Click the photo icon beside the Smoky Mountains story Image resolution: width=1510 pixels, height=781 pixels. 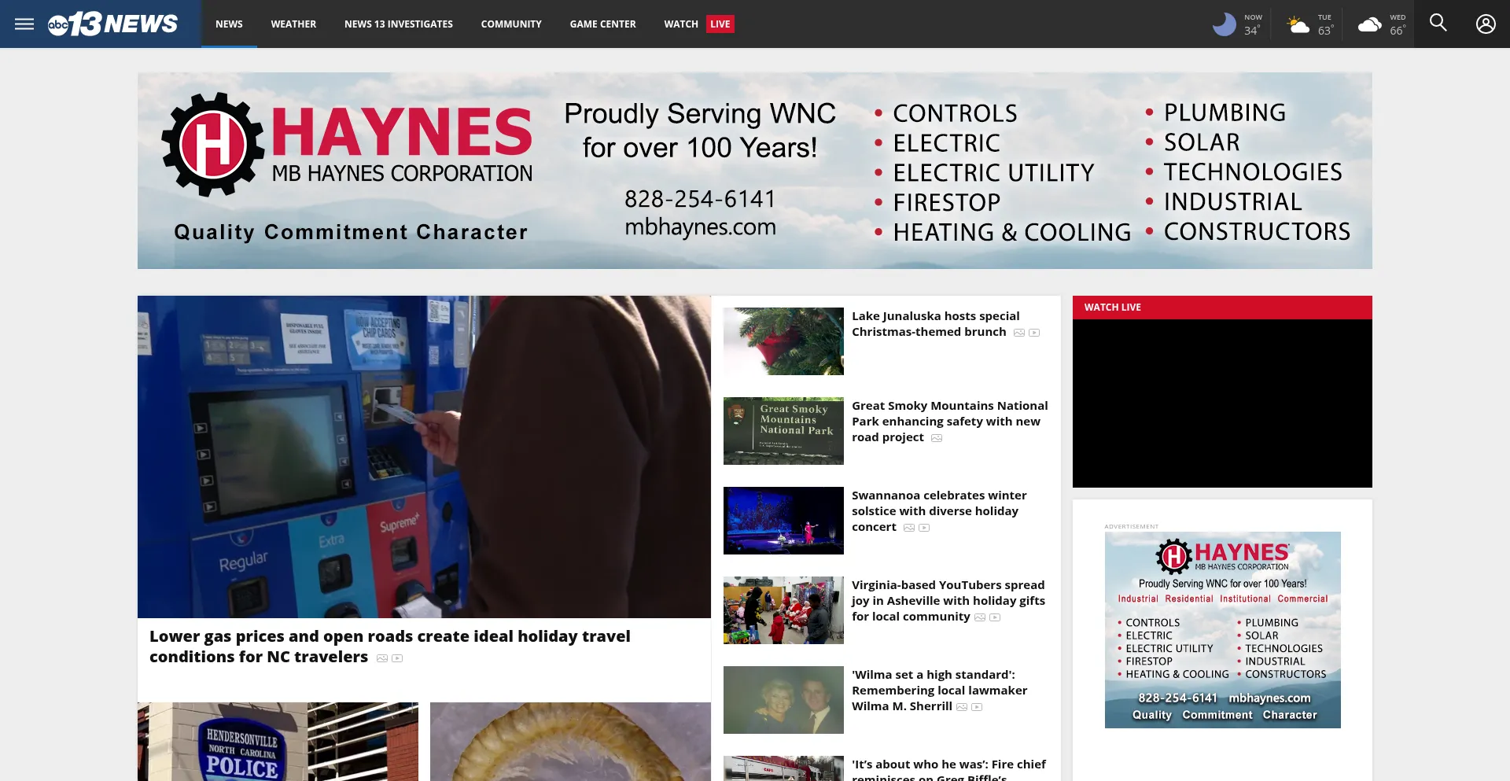(x=936, y=438)
